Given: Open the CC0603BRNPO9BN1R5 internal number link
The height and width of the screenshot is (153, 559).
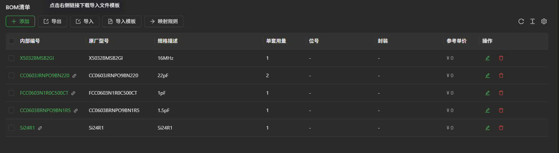Looking at the screenshot, I should 45,110.
